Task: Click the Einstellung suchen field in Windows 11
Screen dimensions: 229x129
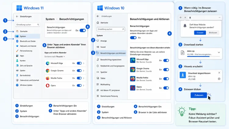Action: tap(27, 24)
